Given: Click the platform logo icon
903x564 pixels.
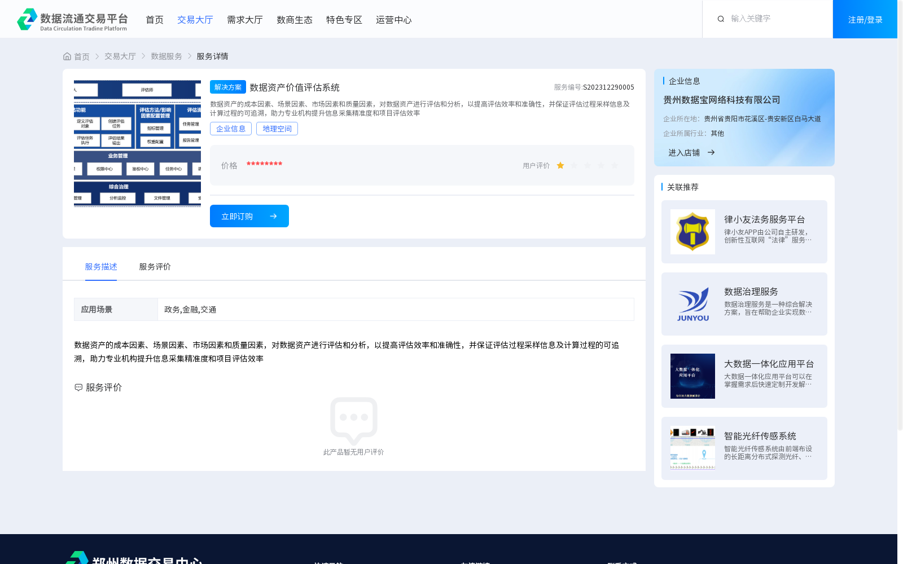Looking at the screenshot, I should coord(27,19).
